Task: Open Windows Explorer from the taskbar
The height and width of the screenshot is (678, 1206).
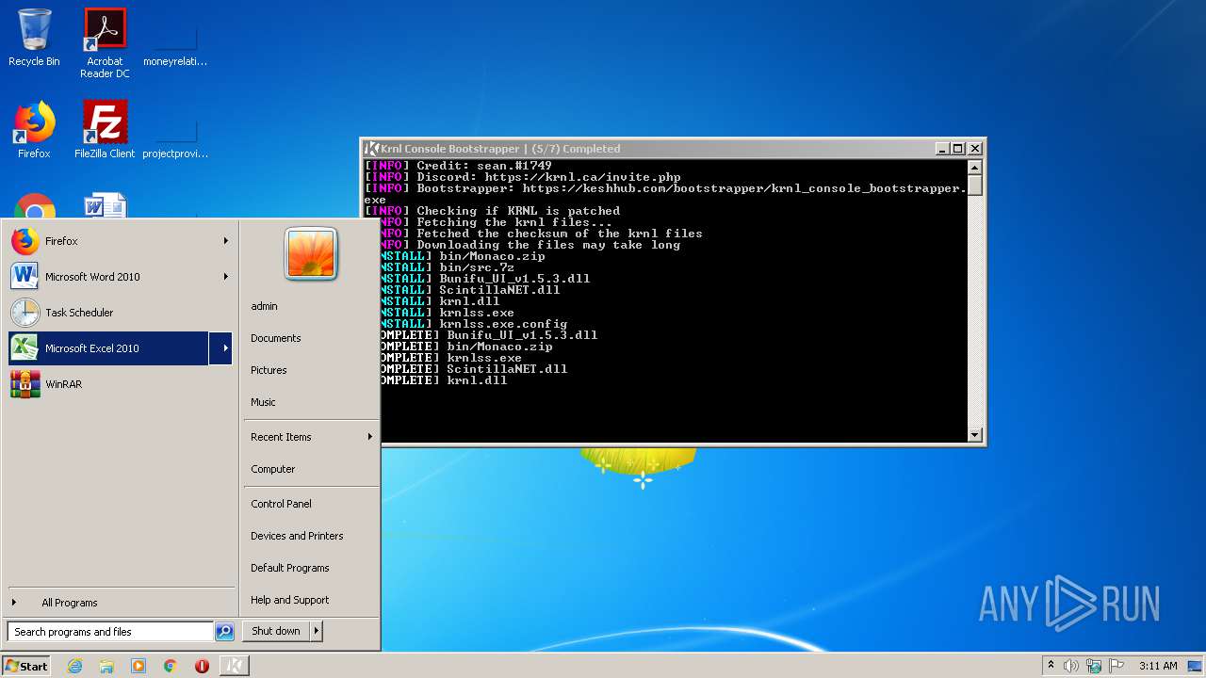Action: (106, 666)
